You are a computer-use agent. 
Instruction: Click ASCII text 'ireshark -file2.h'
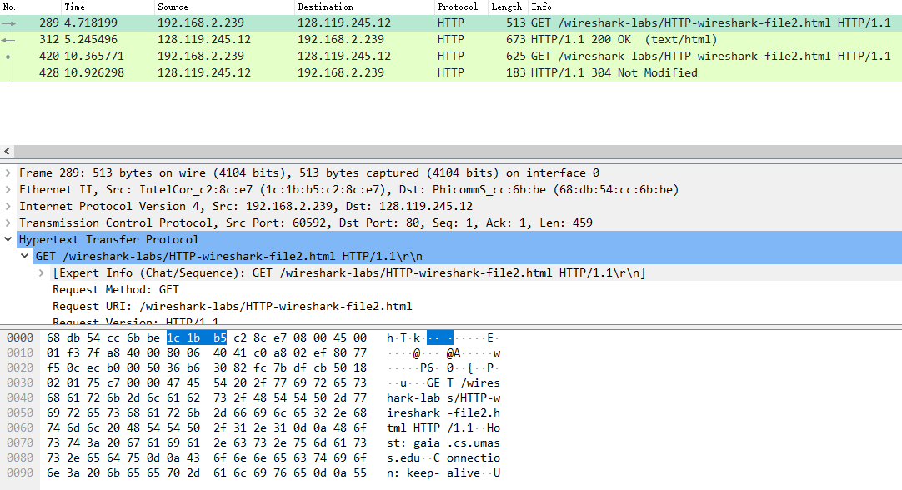[x=443, y=413]
